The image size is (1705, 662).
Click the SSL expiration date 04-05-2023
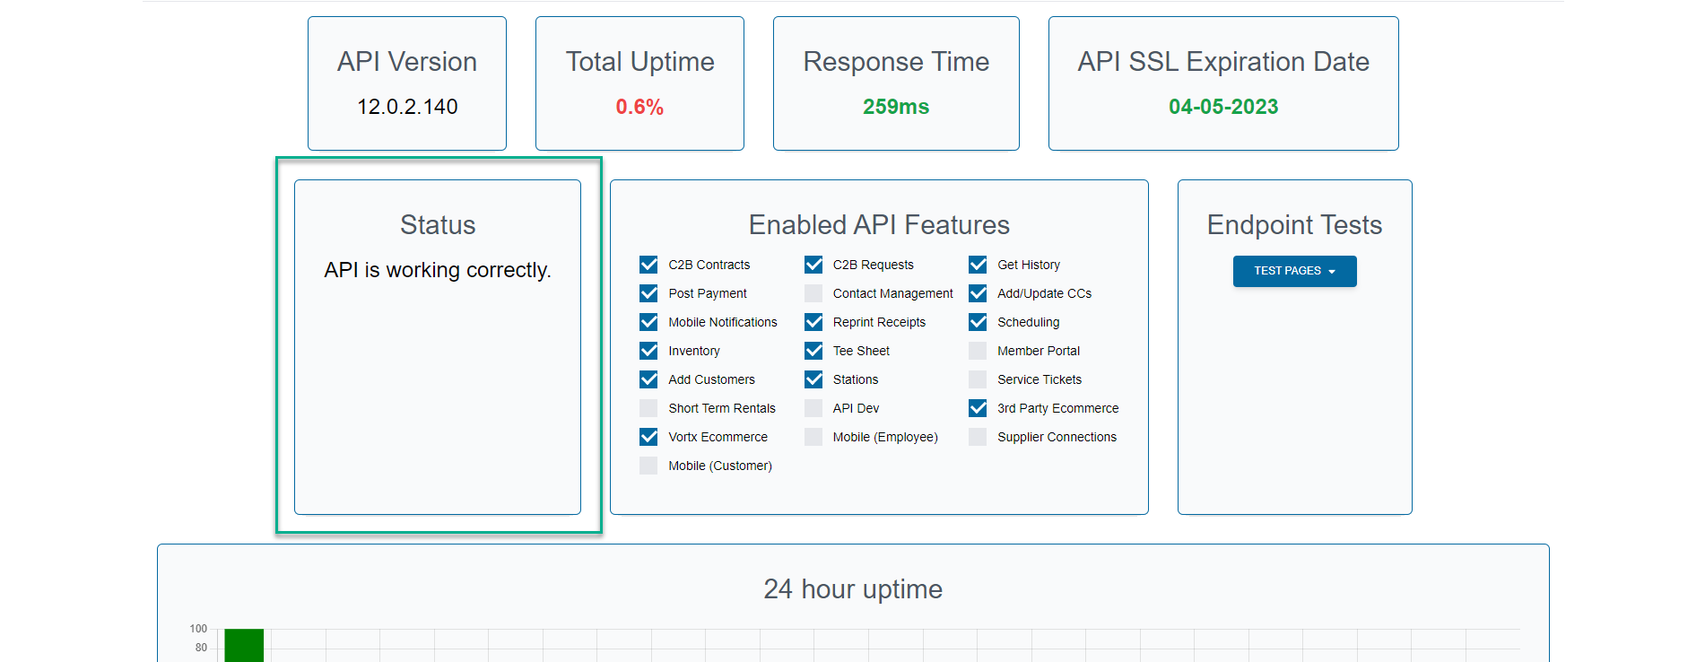point(1222,107)
